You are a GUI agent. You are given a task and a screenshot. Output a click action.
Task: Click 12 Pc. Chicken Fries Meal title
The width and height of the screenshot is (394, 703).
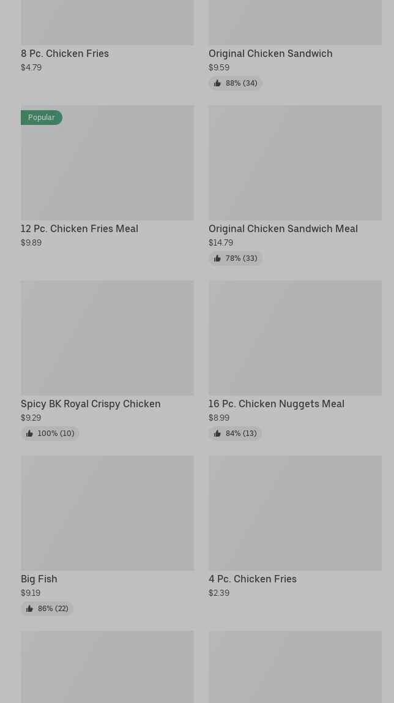(x=80, y=228)
